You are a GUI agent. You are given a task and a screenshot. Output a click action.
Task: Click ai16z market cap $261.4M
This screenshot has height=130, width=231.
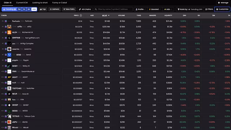[106, 27]
